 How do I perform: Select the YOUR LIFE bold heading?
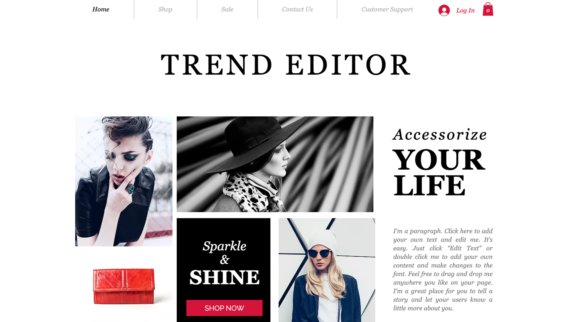(x=439, y=173)
